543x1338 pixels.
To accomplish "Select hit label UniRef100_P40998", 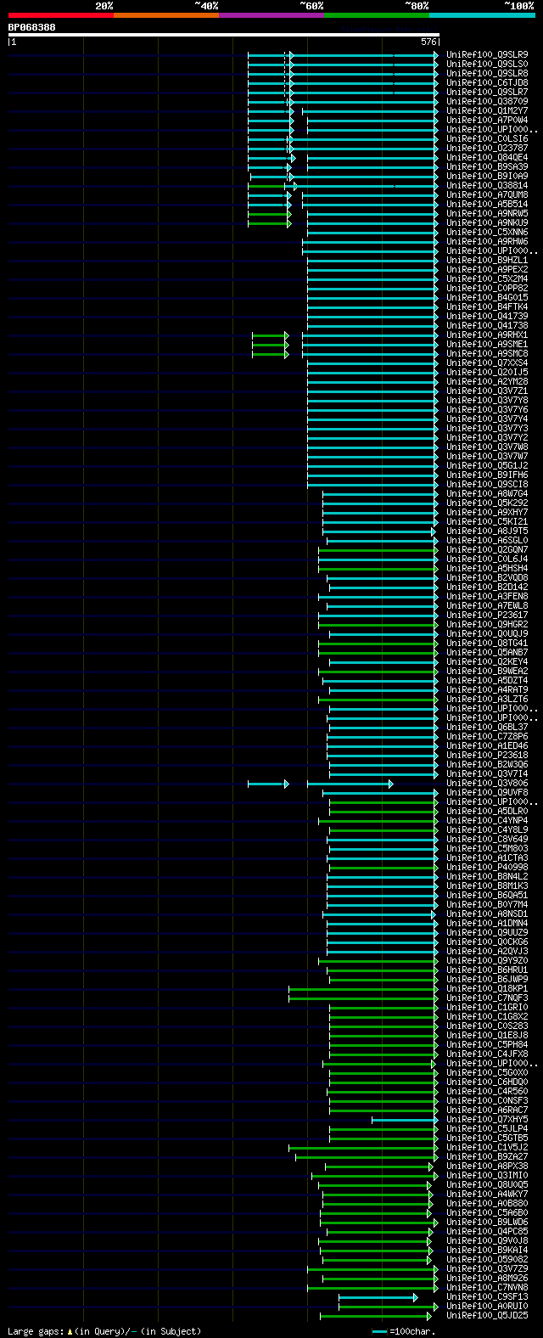I will 487,867.
